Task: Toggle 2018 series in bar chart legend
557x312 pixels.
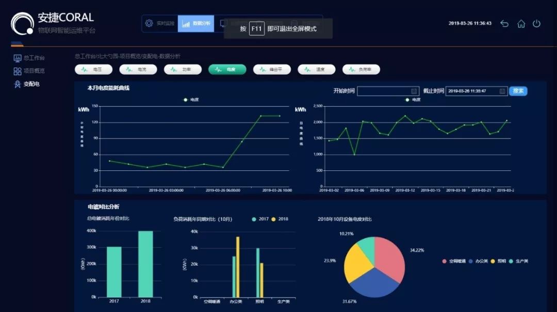Action: point(280,219)
